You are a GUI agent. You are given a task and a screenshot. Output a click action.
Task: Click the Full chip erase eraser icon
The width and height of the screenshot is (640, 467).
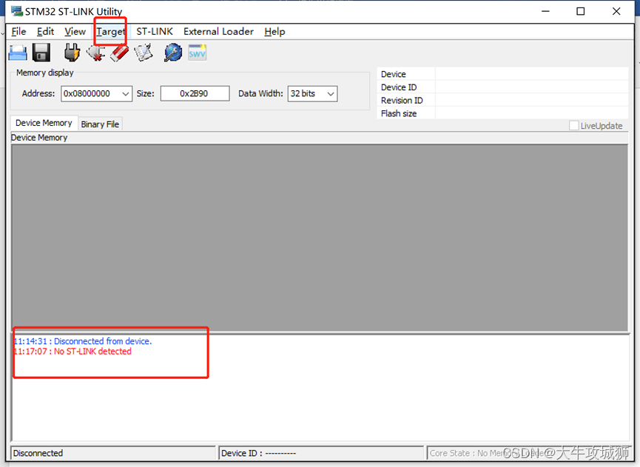click(x=120, y=53)
